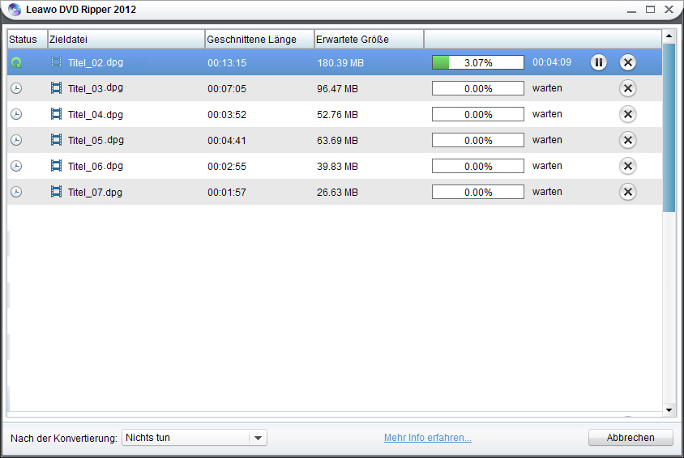
Task: Click the 39.83 MB size value
Action: 337,167
